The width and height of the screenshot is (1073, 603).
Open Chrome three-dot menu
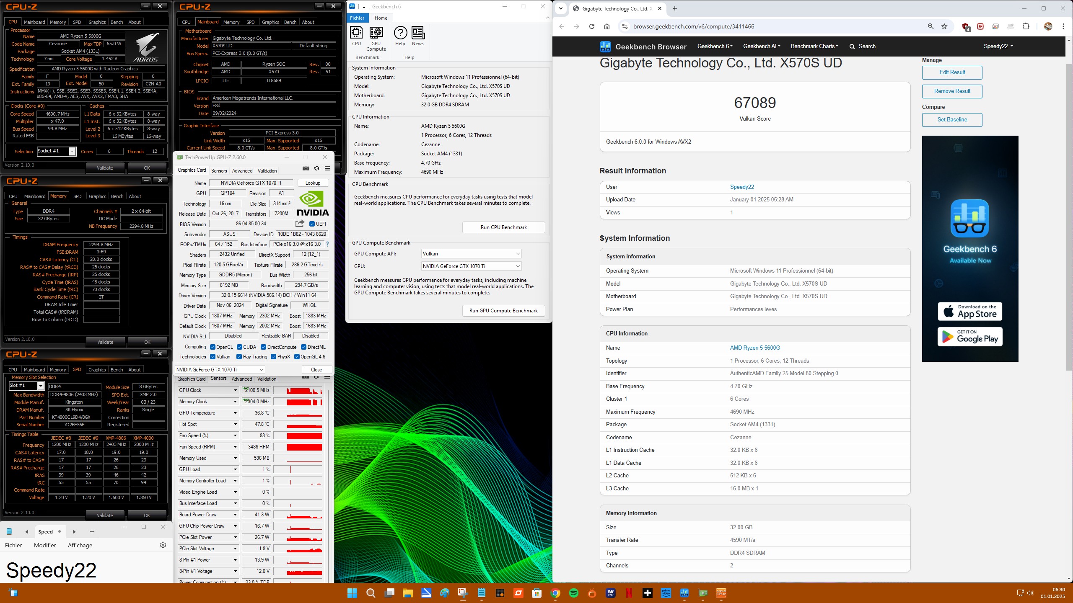click(1063, 26)
